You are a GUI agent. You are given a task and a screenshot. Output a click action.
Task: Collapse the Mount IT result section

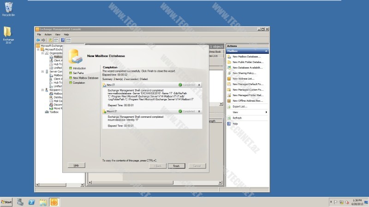click(199, 111)
